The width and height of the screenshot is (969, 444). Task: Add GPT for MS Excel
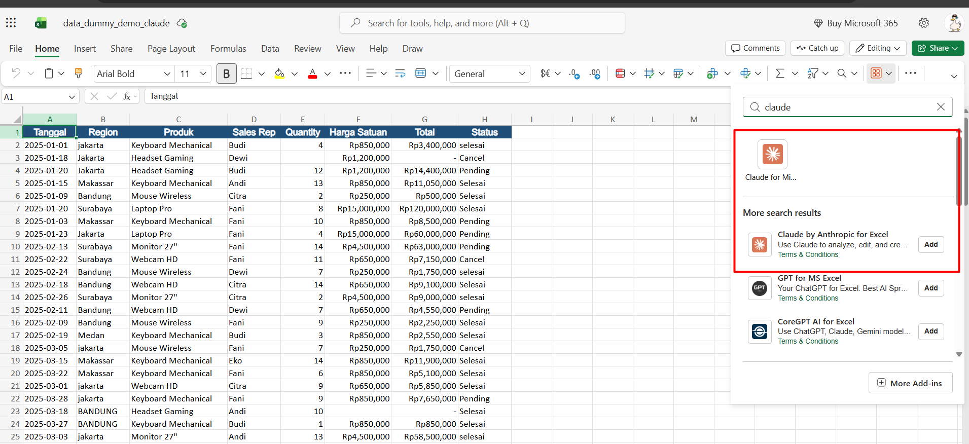point(931,288)
